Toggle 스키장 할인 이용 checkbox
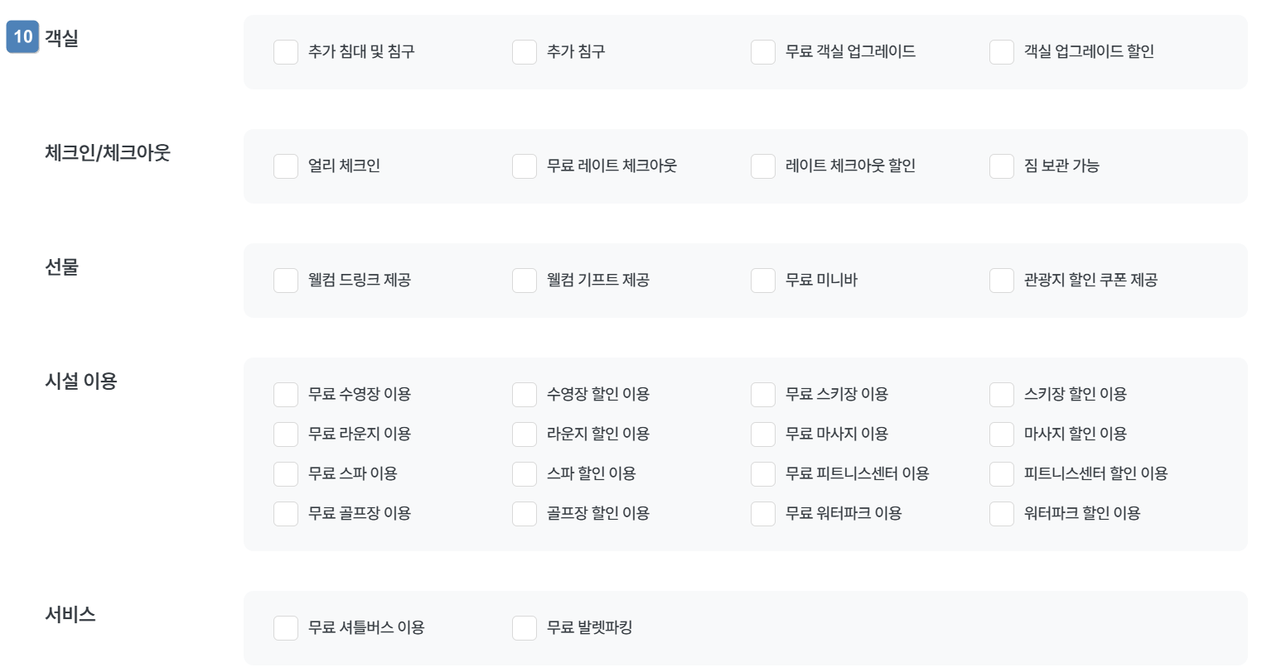1262x672 pixels. [1002, 395]
